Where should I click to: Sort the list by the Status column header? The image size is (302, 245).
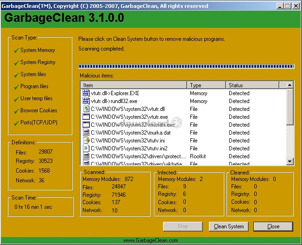(253, 85)
